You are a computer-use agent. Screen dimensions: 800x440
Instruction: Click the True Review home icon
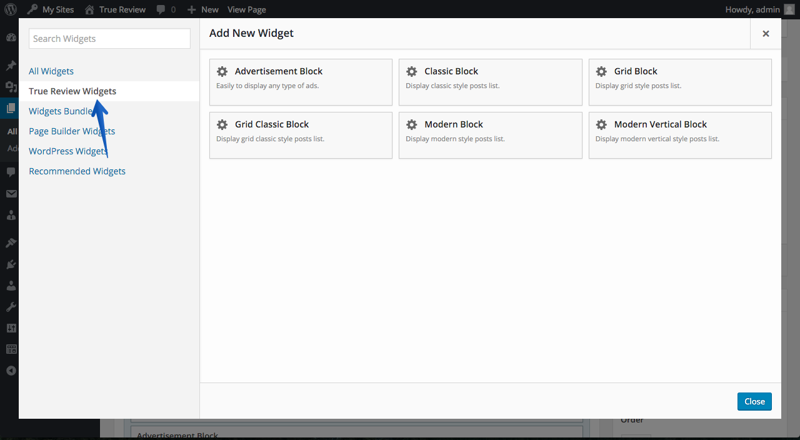[x=89, y=9]
